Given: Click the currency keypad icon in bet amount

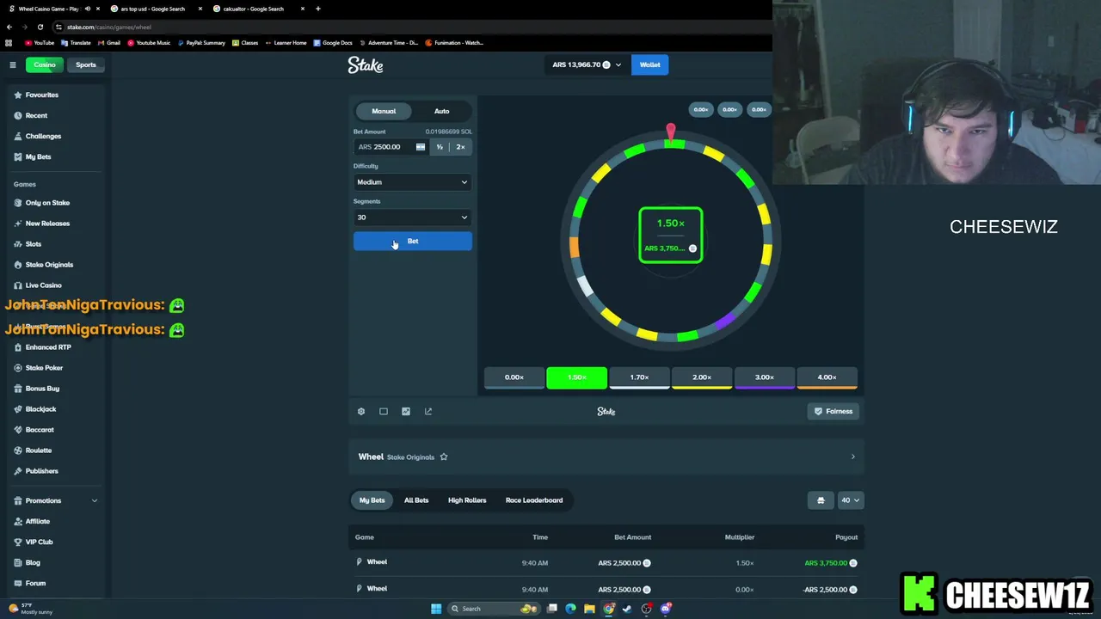Looking at the screenshot, I should coord(421,147).
